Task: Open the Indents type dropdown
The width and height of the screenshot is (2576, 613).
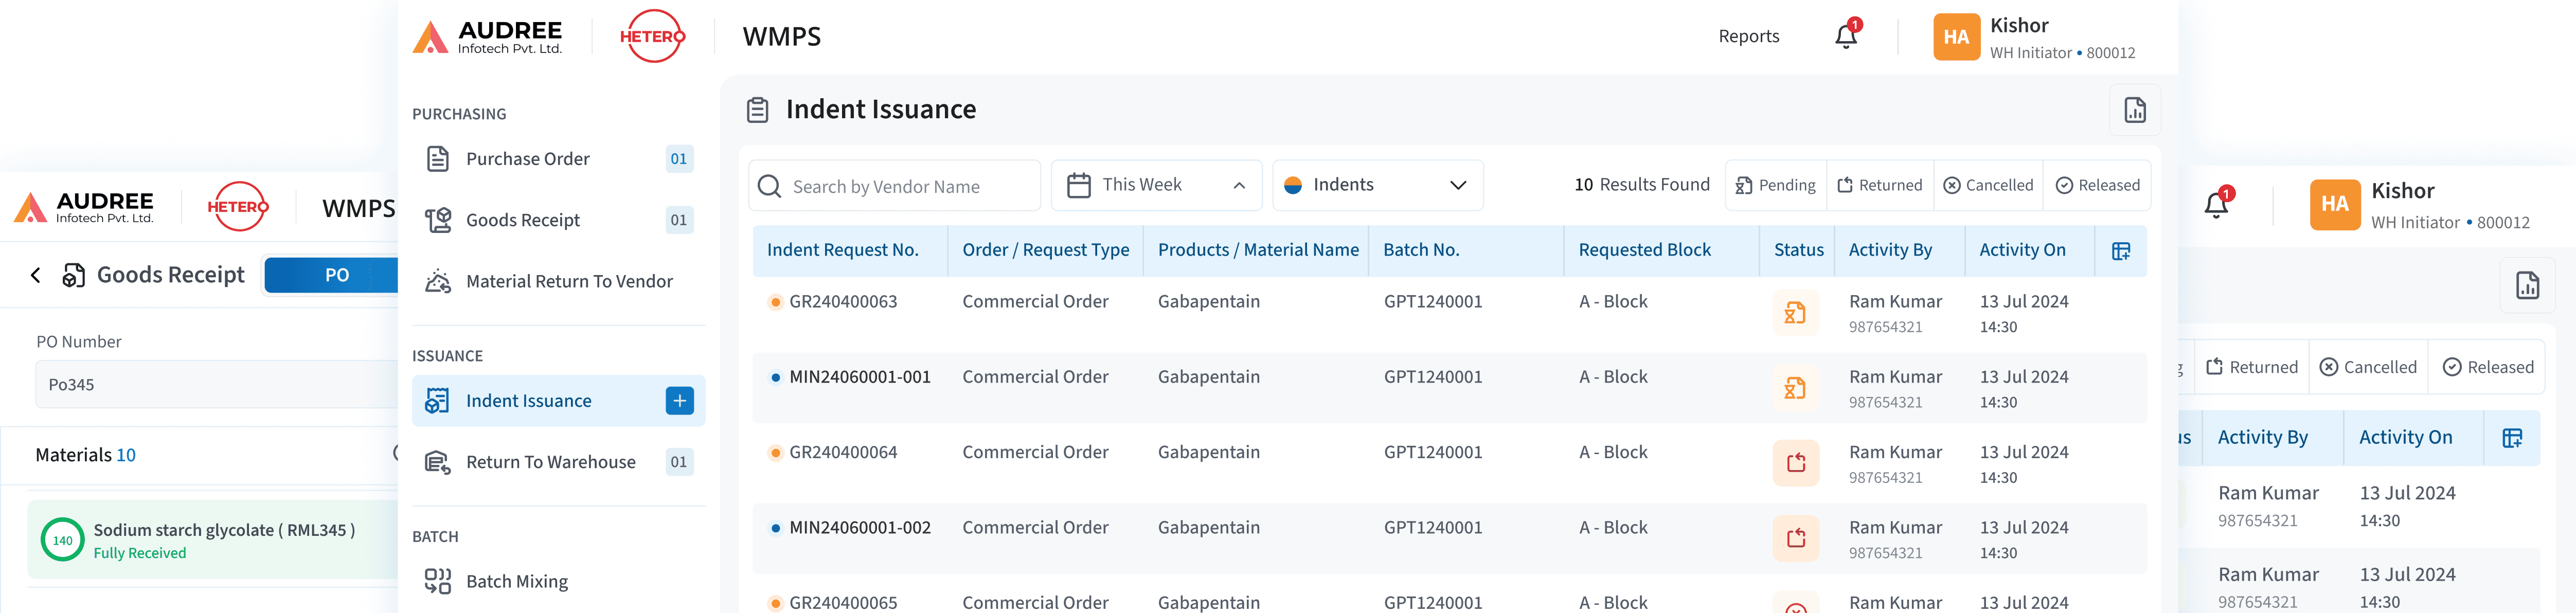Action: pos(1377,185)
